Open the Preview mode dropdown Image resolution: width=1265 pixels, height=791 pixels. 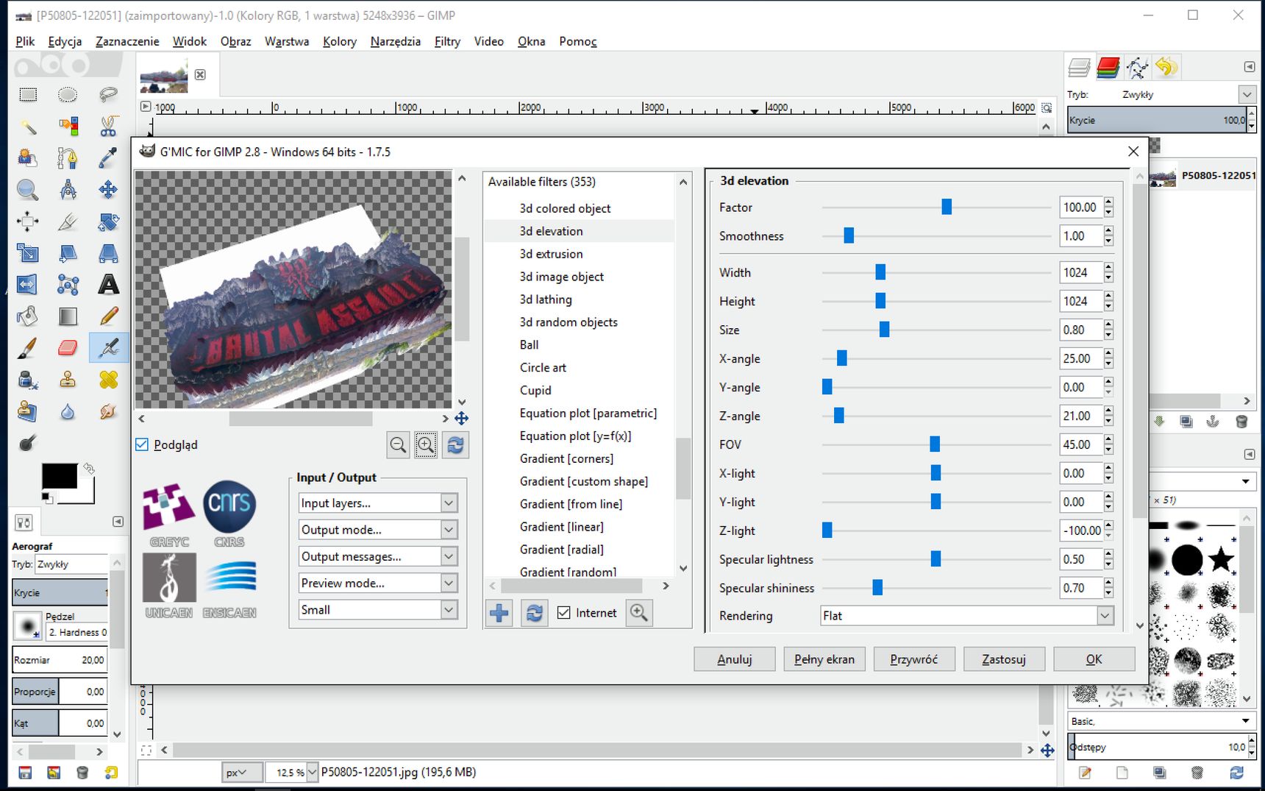tap(378, 583)
